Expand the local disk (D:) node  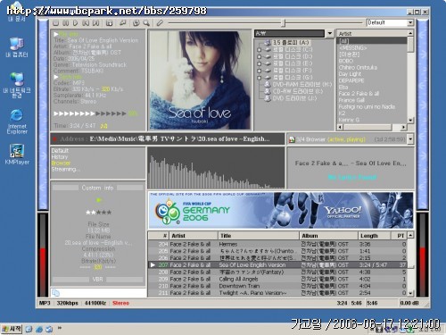point(259,56)
